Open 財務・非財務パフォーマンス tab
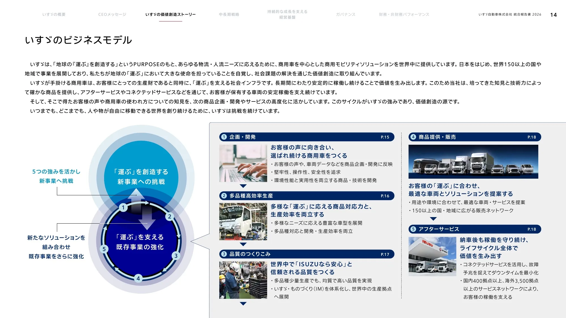The width and height of the screenshot is (566, 318). tap(404, 14)
